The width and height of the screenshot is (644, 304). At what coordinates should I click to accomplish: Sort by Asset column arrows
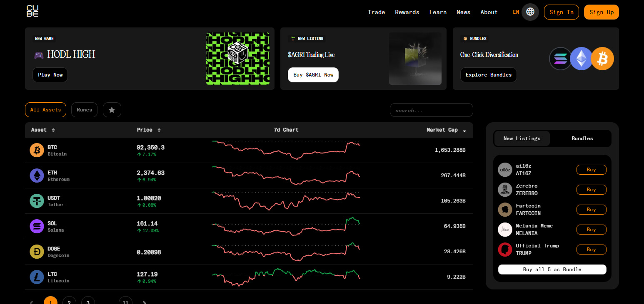click(53, 130)
